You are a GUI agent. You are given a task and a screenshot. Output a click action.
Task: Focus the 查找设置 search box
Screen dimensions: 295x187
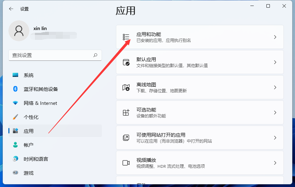point(51,55)
